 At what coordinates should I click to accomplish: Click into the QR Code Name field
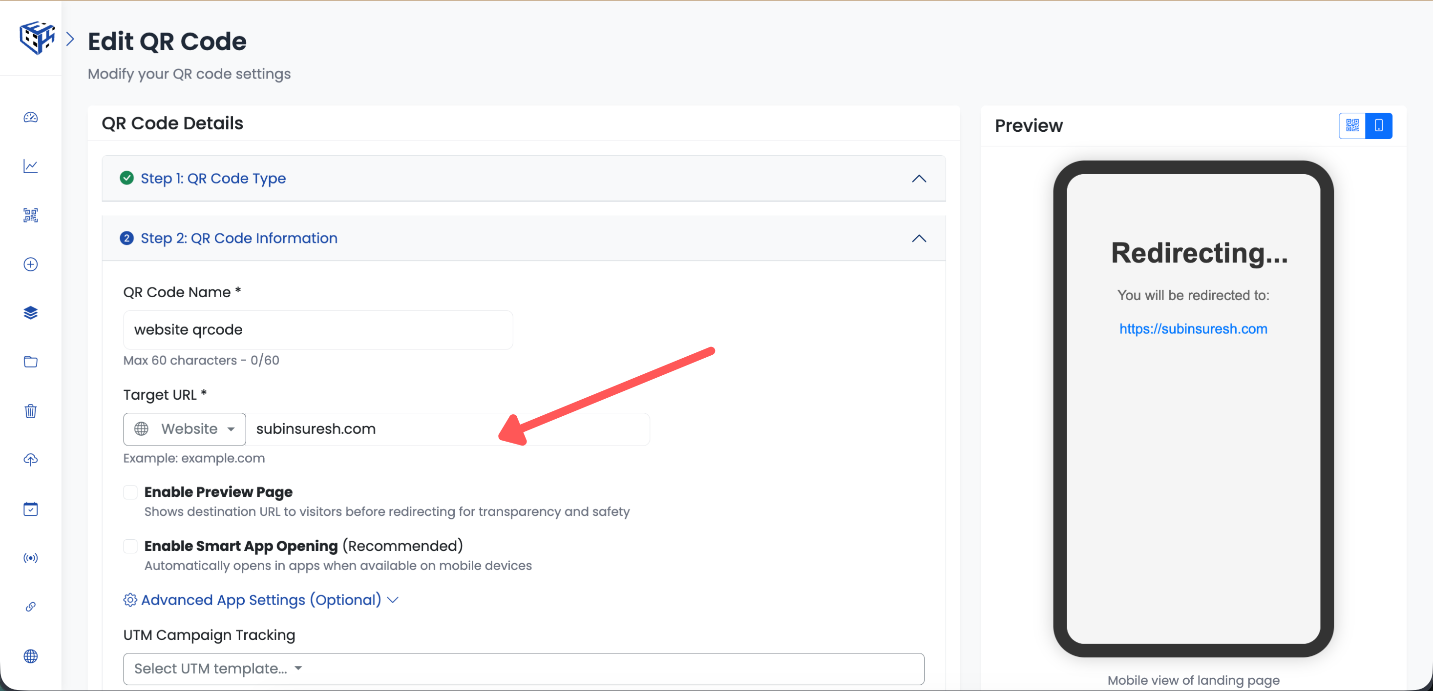click(317, 330)
